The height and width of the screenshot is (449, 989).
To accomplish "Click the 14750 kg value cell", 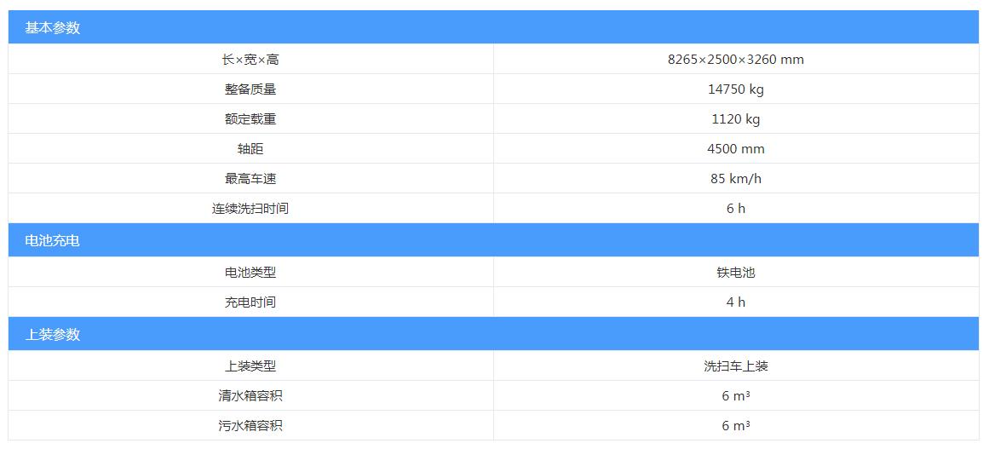I will (736, 89).
